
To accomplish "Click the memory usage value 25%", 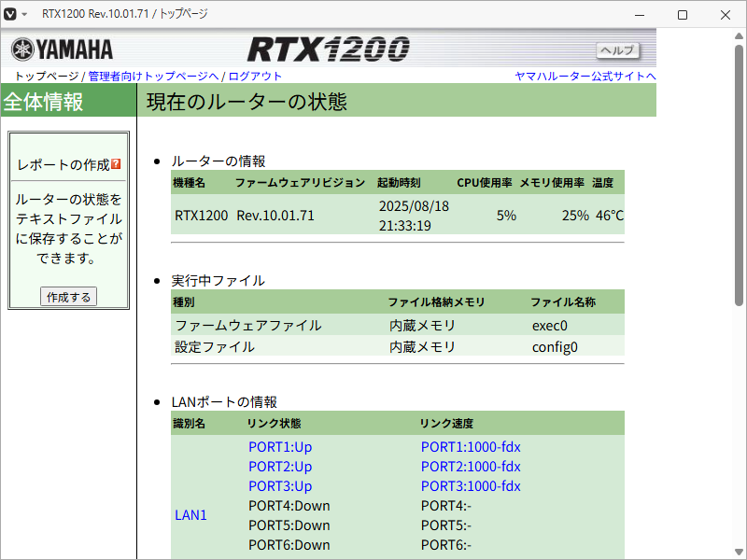I will pyautogui.click(x=575, y=216).
